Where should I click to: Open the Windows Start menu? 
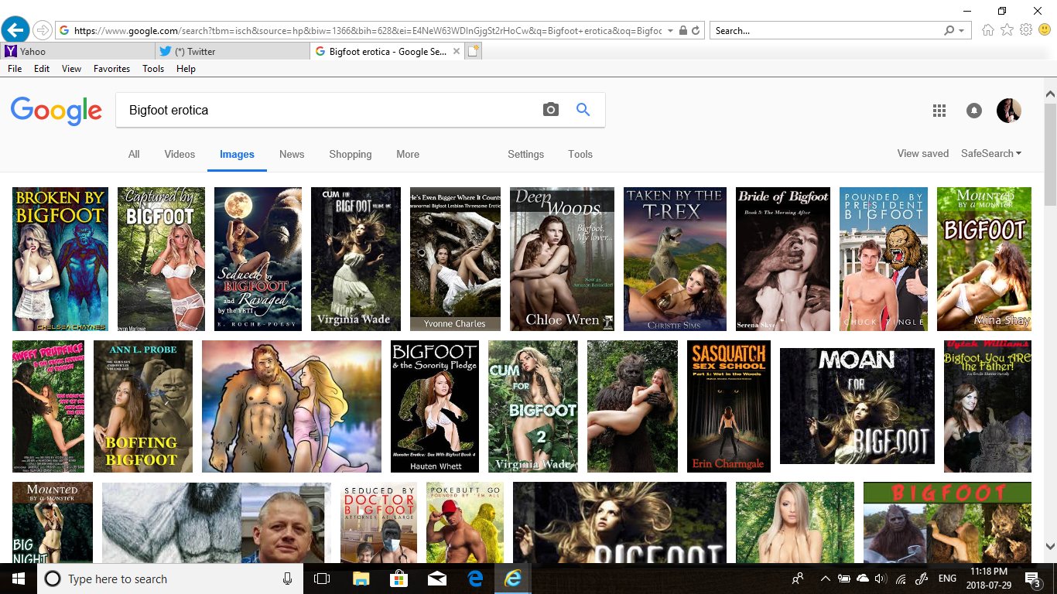pos(18,579)
